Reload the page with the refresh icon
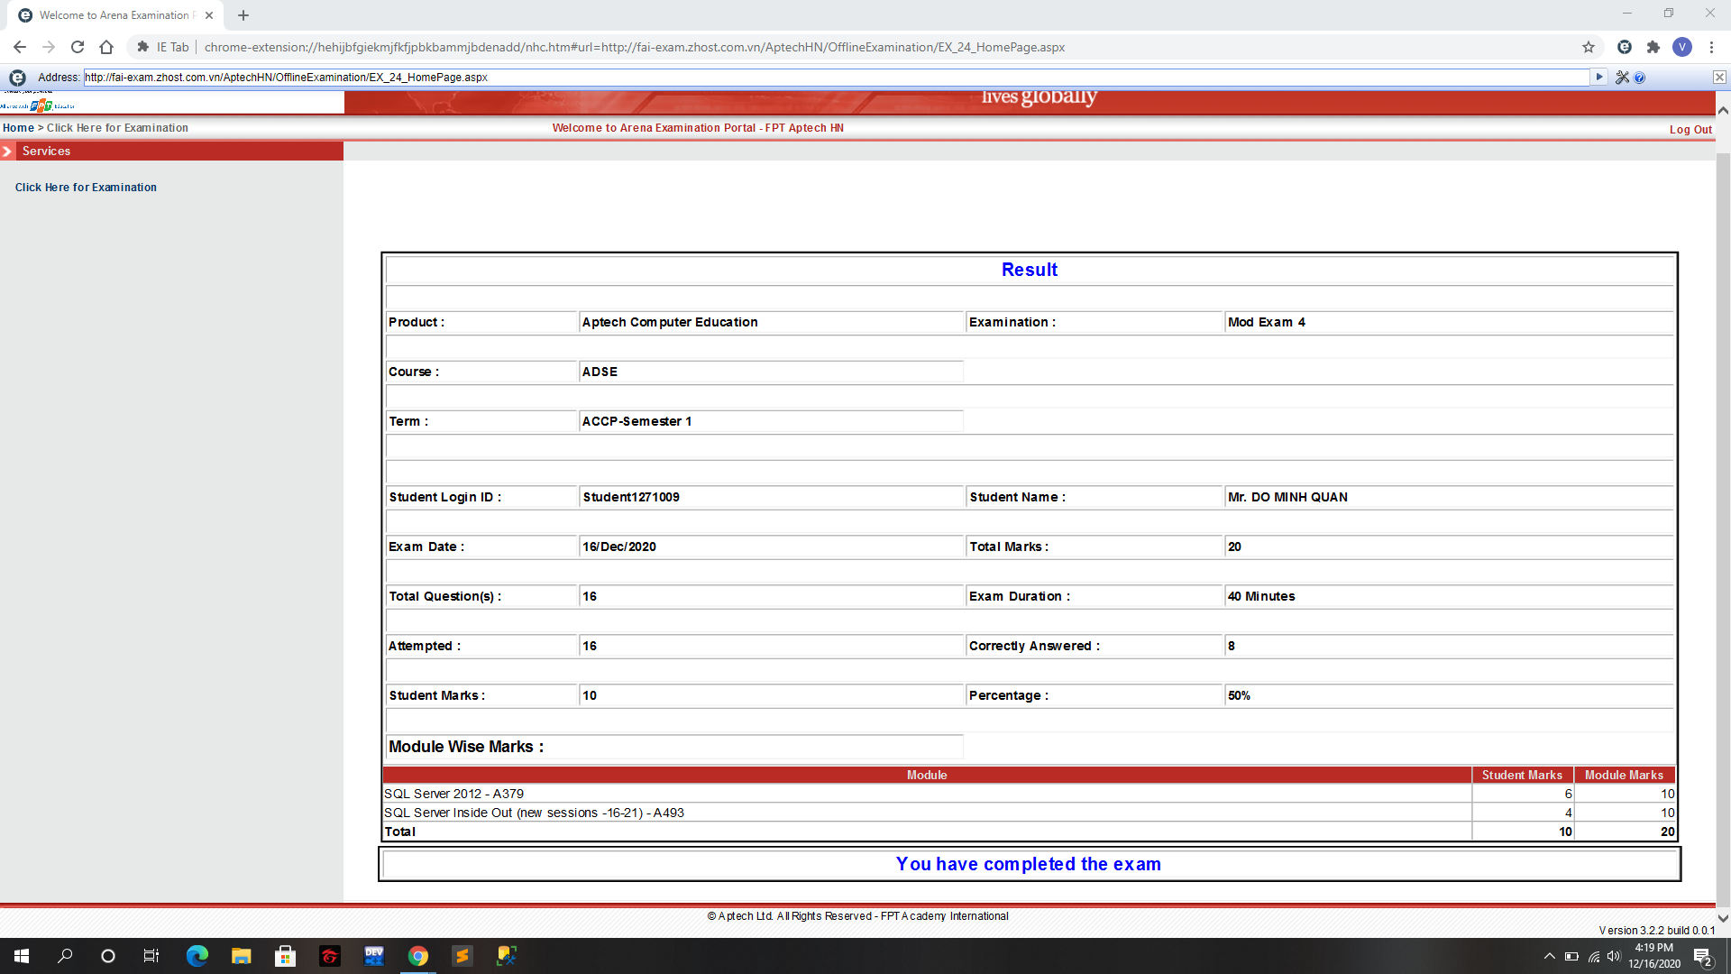This screenshot has width=1731, height=974. point(78,47)
